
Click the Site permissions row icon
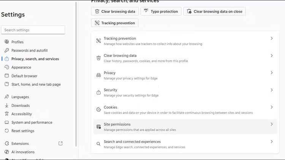[x=98, y=127]
